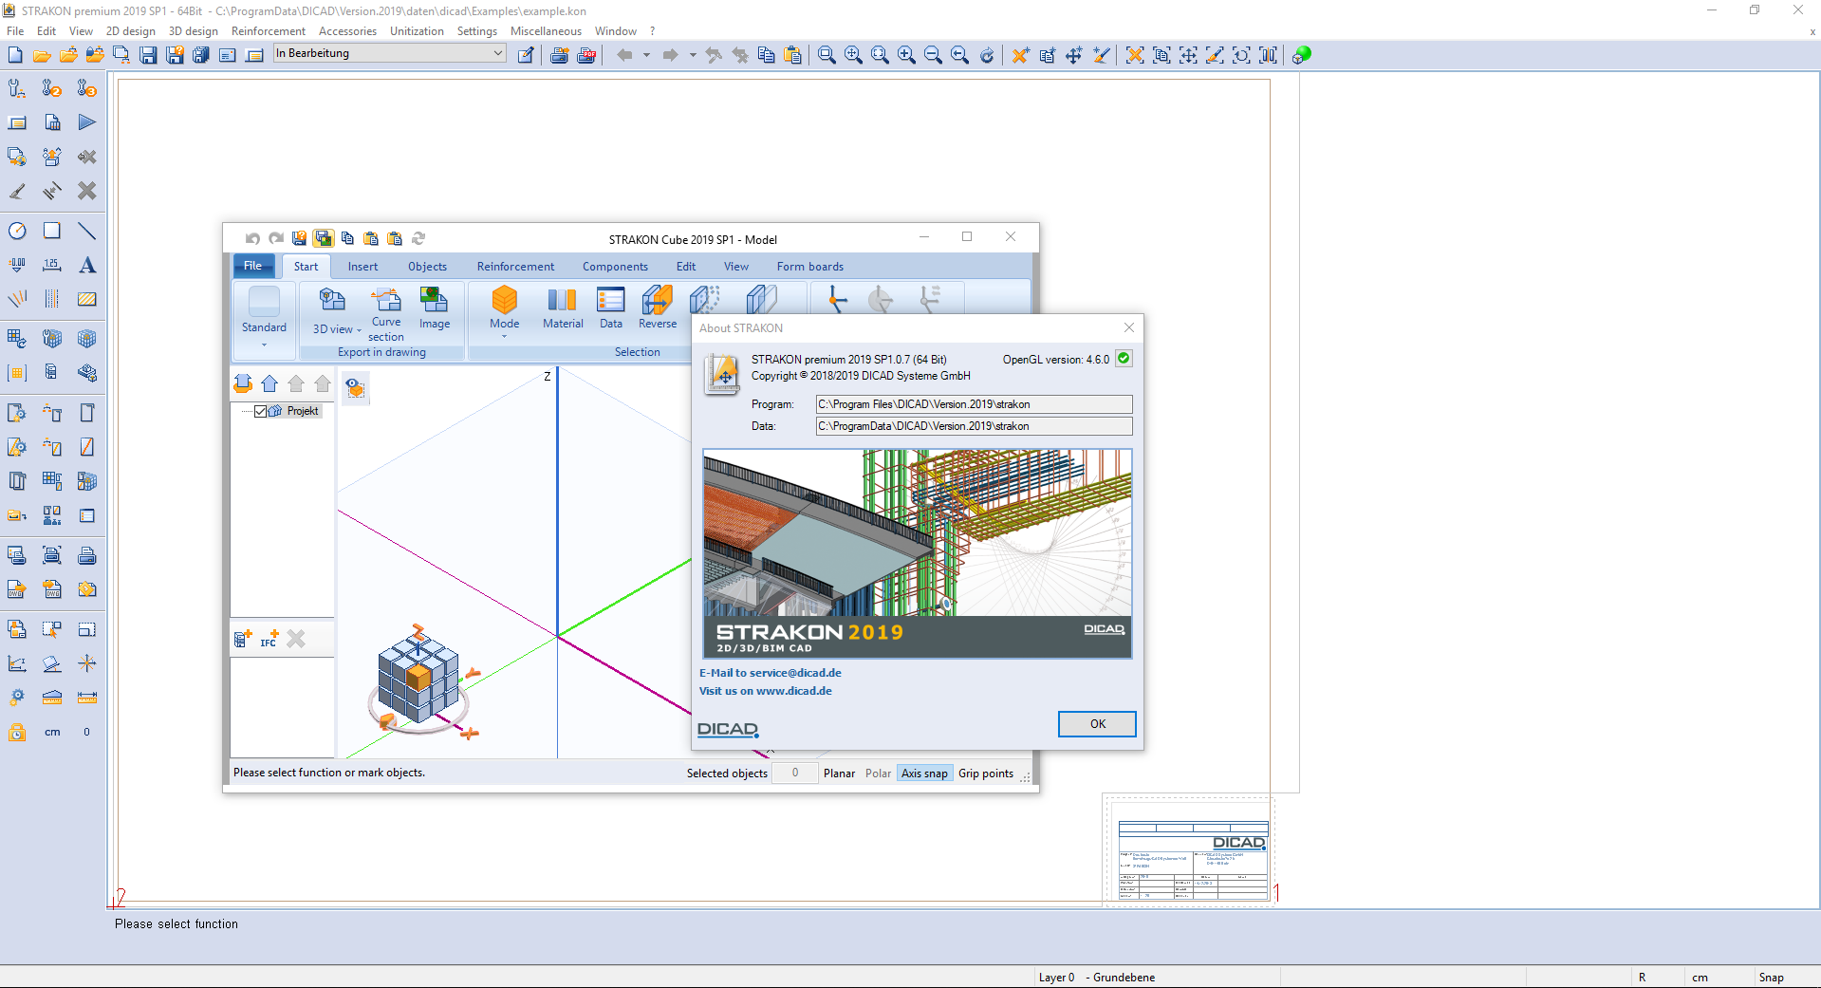This screenshot has height=988, width=1821.
Task: Close the About STRAKON dialog
Action: point(1128,327)
